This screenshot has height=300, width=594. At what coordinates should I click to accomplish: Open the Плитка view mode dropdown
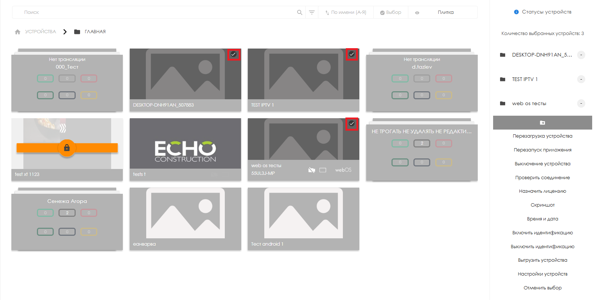[x=445, y=12]
